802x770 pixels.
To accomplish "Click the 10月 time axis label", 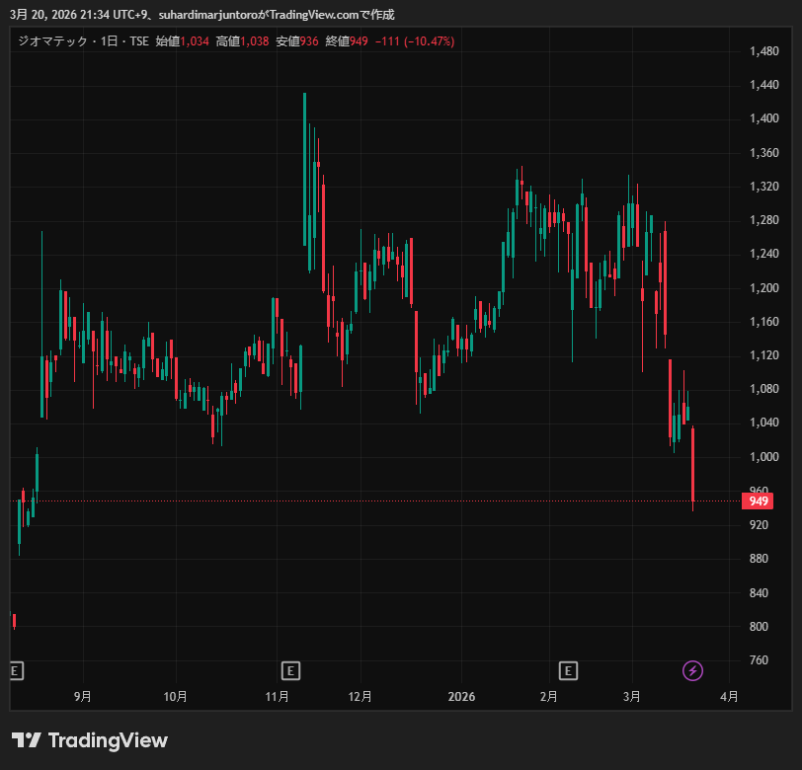I will coord(175,697).
